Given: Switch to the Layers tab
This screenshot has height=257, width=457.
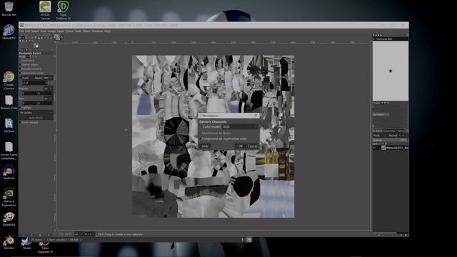Looking at the screenshot, I should 378,131.
